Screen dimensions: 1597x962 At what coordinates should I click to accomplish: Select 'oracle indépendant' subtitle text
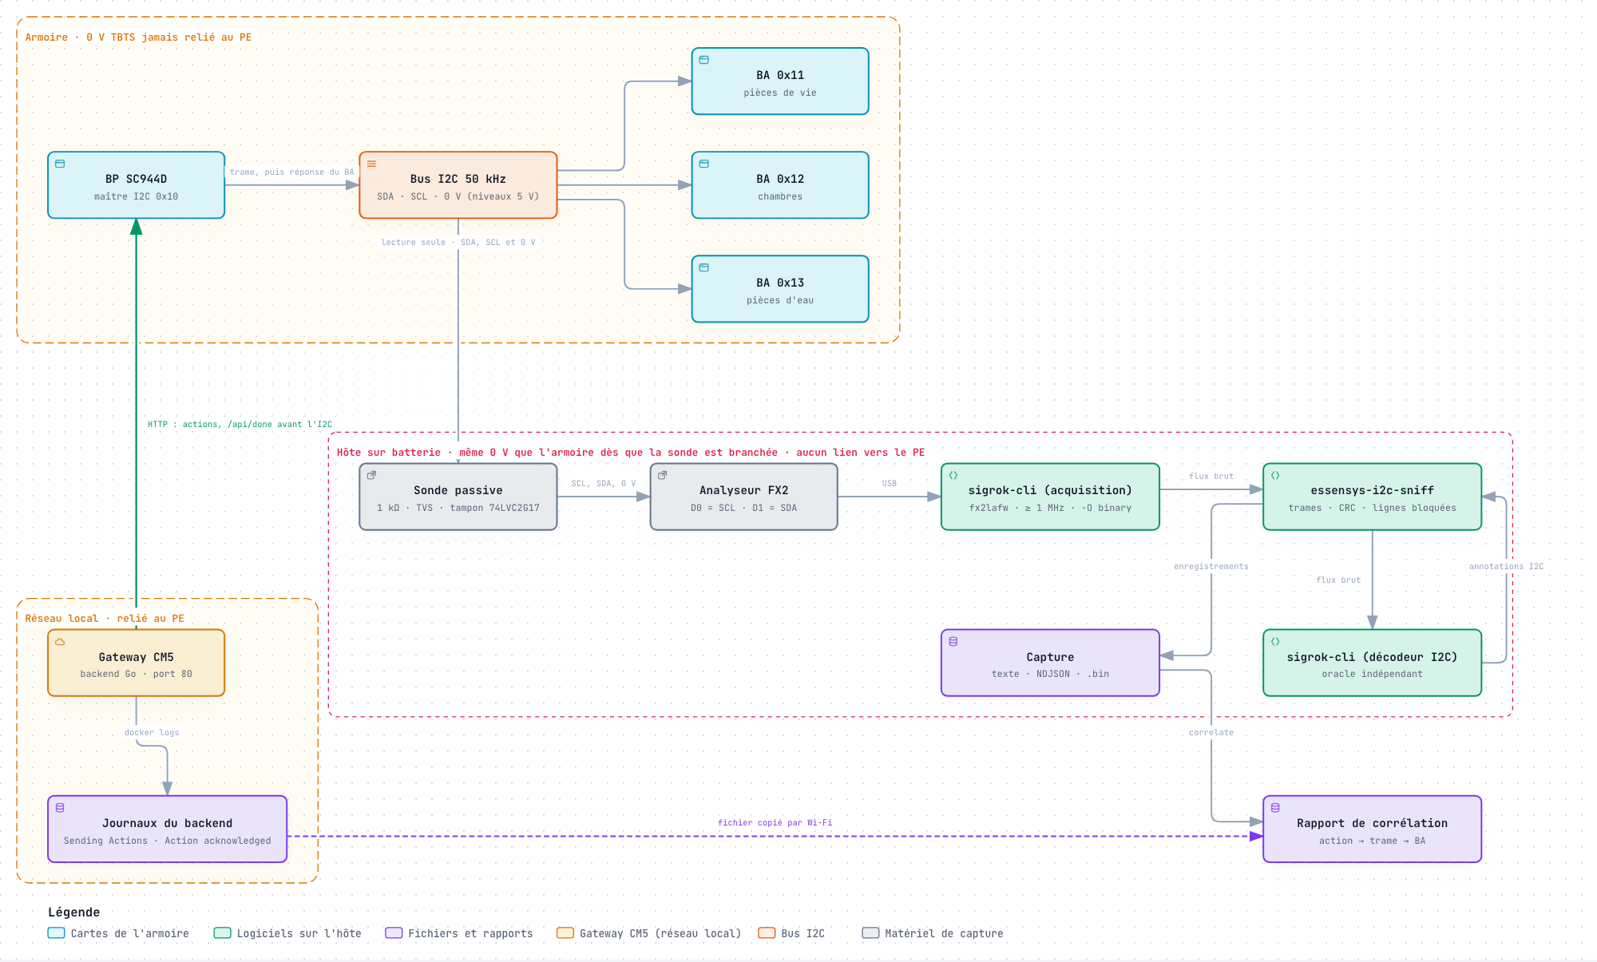(x=1372, y=674)
